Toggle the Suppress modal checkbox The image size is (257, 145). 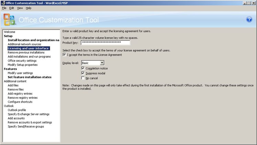point(83,73)
